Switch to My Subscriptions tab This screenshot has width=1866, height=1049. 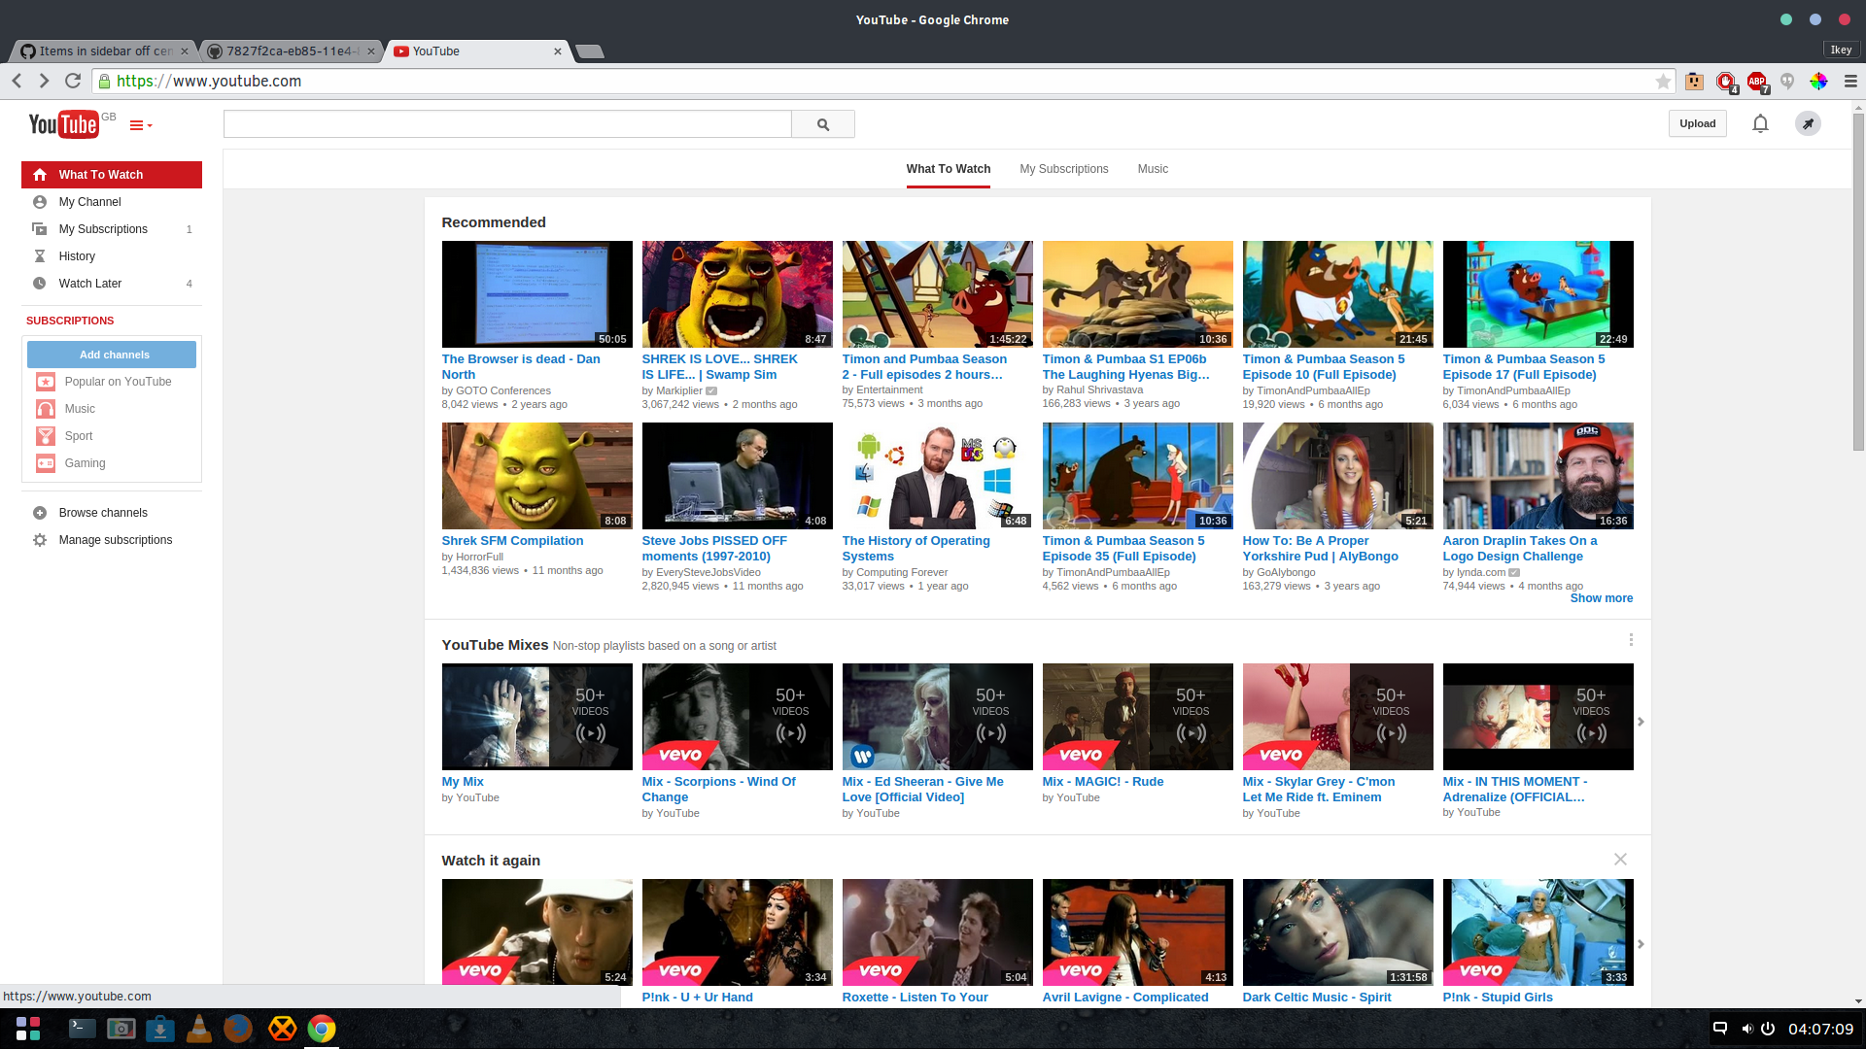pyautogui.click(x=1064, y=169)
